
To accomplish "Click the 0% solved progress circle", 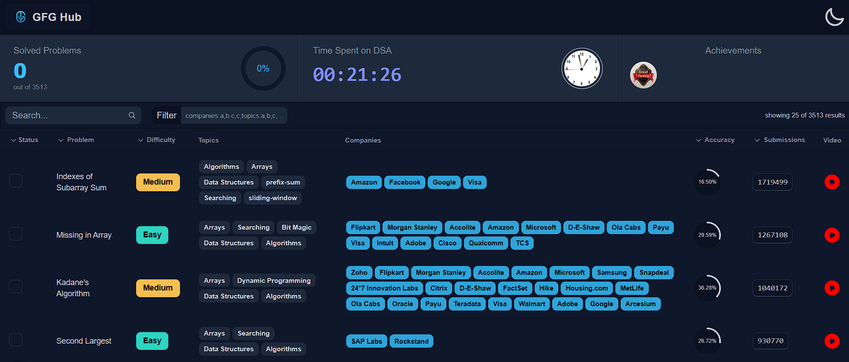I will [x=263, y=68].
